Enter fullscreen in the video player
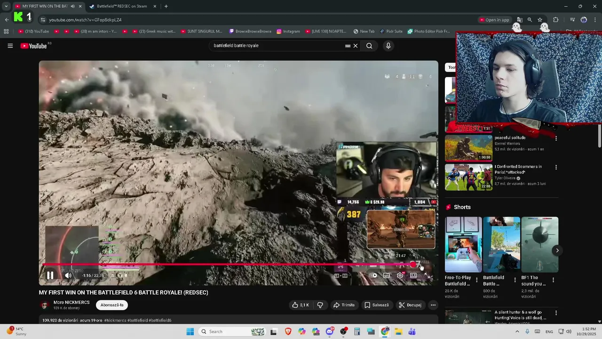This screenshot has width=602, height=339. click(428, 275)
